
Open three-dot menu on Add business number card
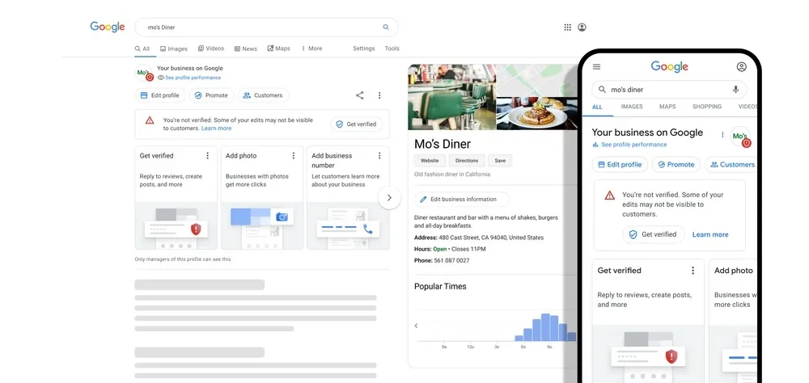379,155
